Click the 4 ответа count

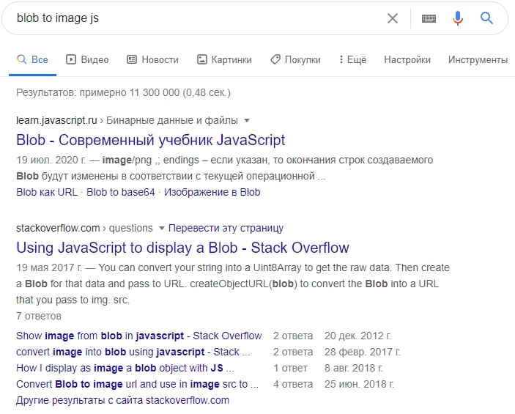click(293, 384)
